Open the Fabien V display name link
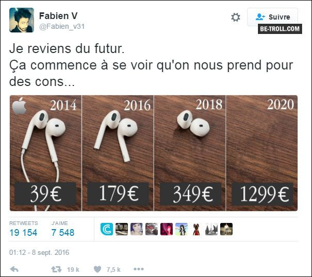 pos(58,15)
